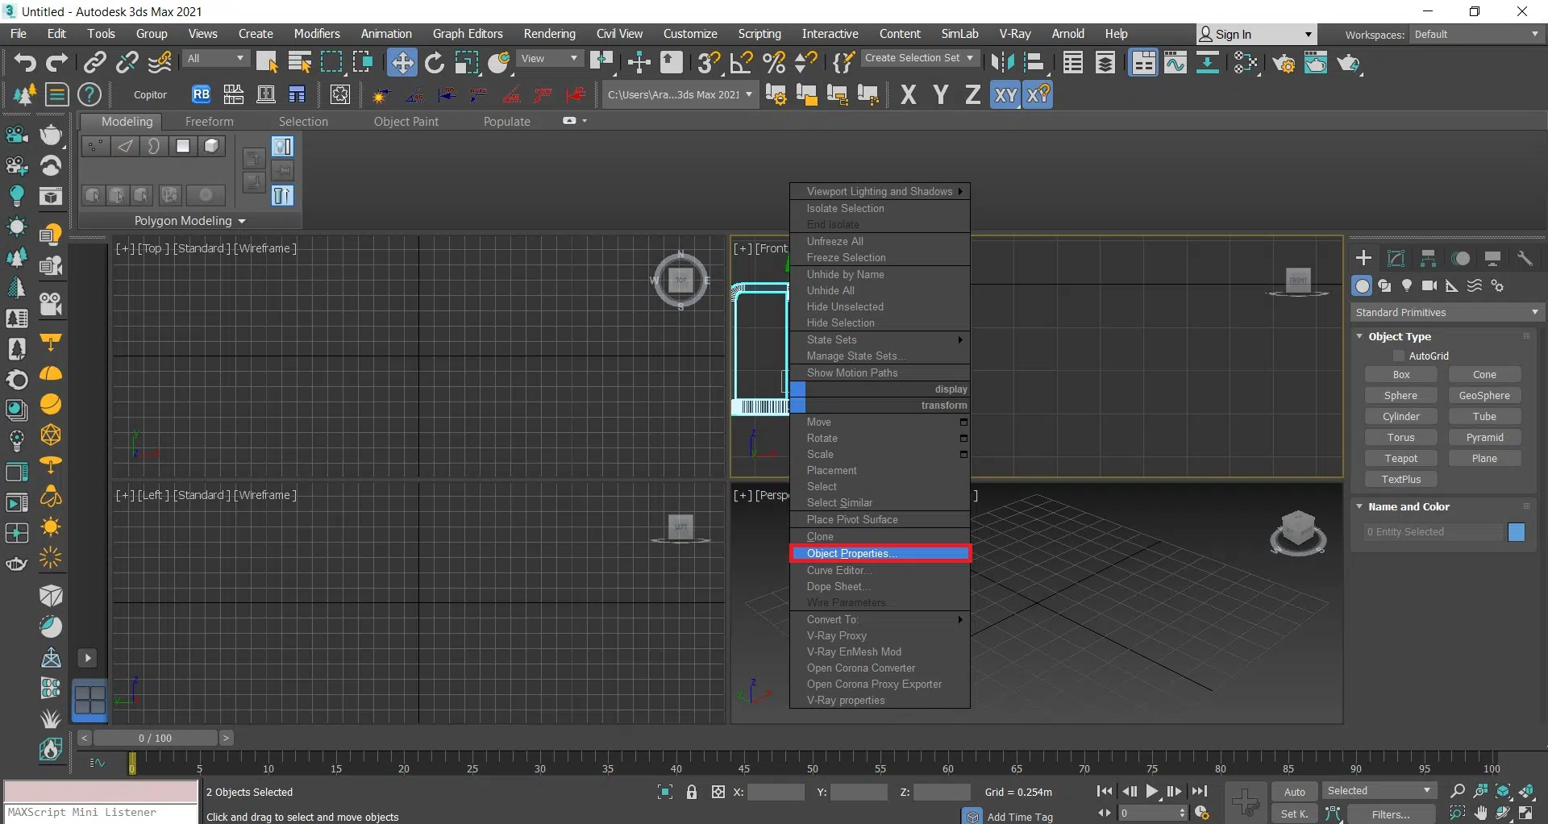This screenshot has width=1548, height=824.
Task: Open the Modify panel tab icon
Action: (x=1396, y=259)
